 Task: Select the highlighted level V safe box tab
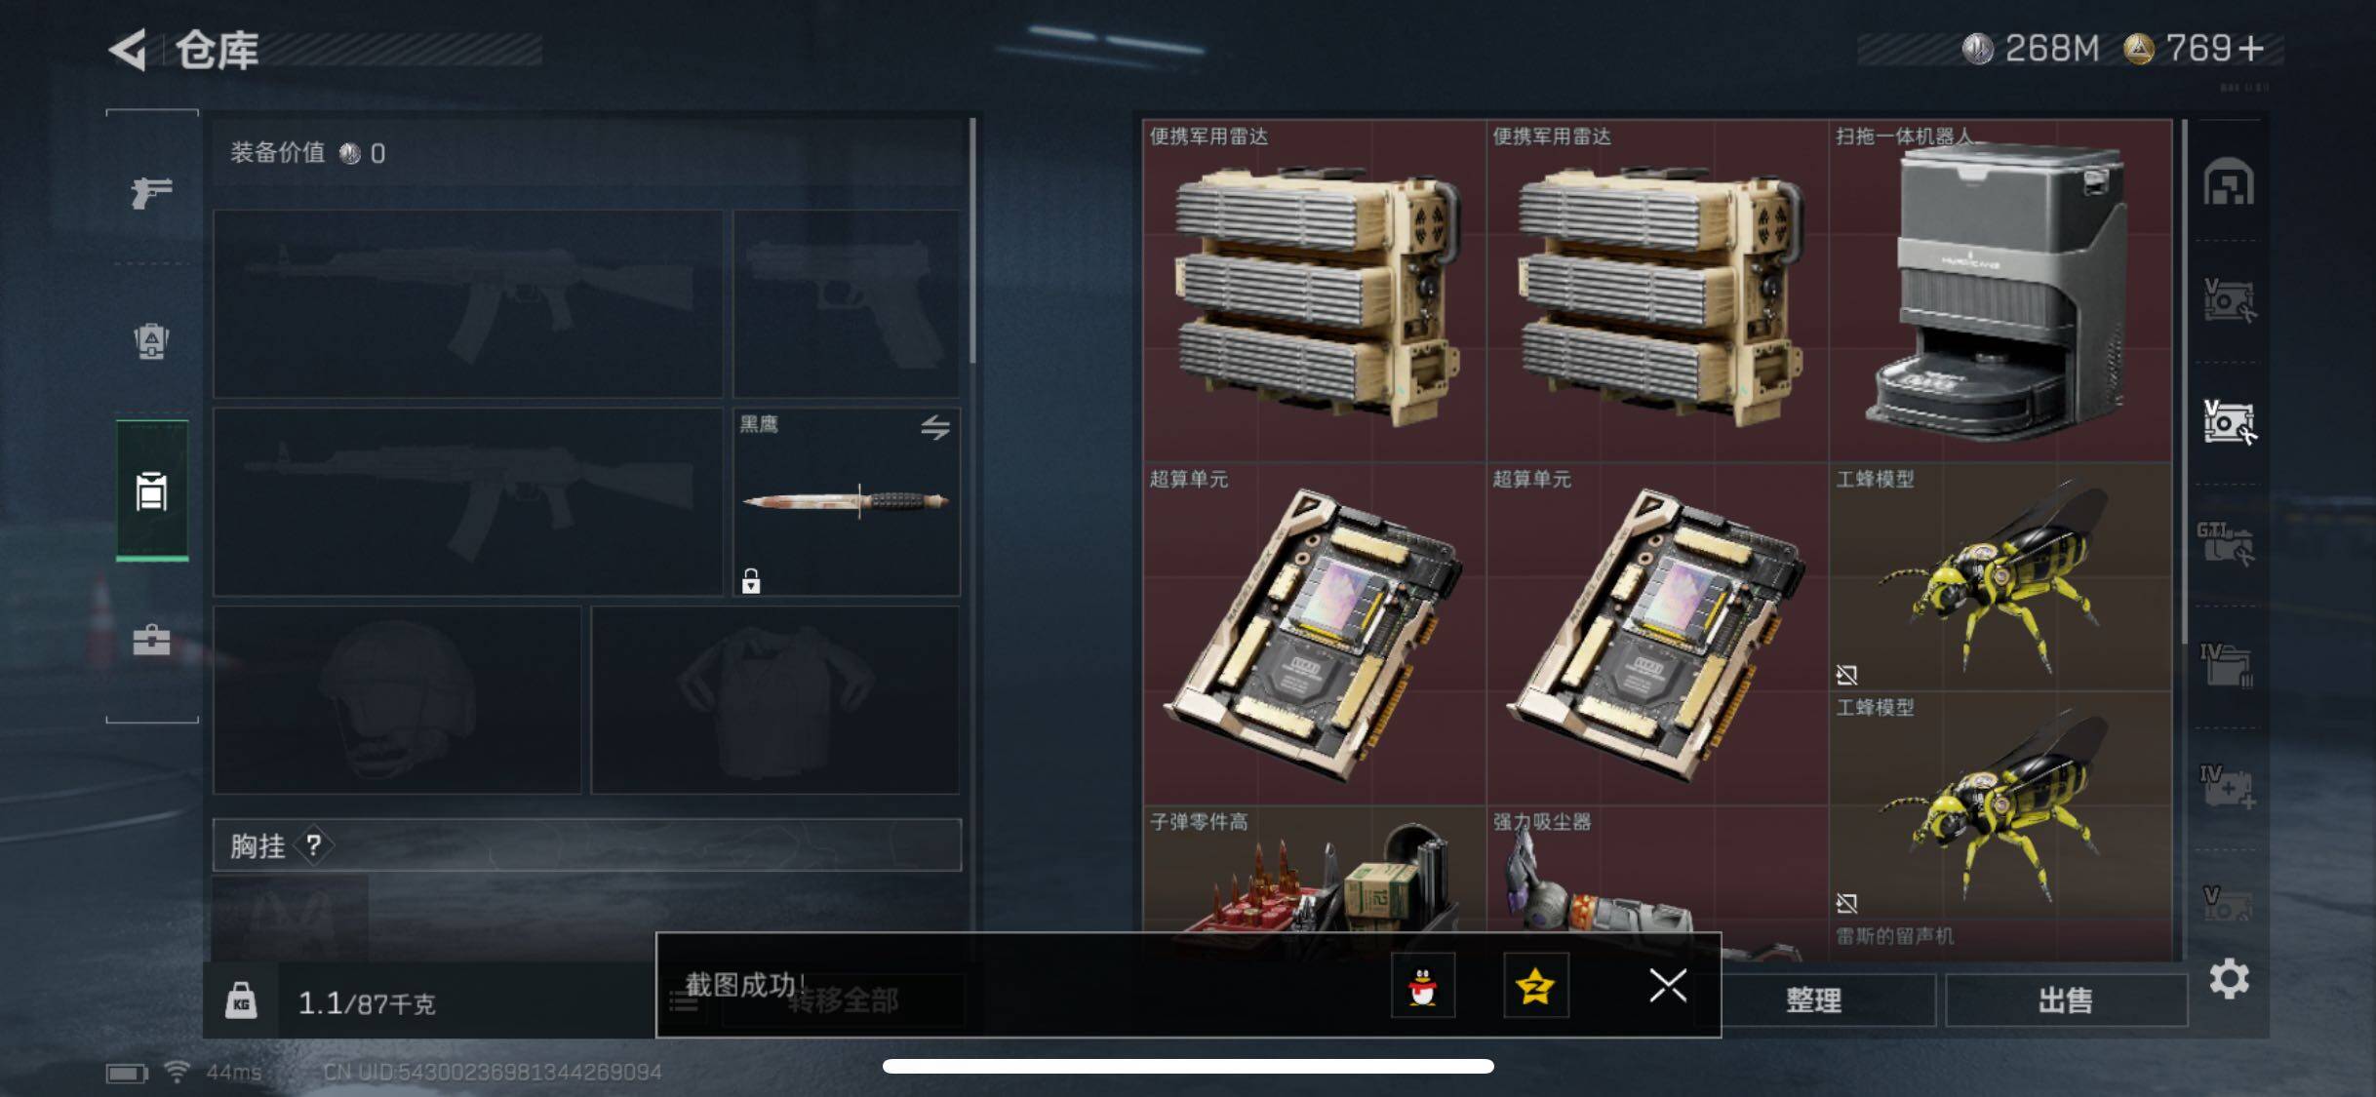[x=2229, y=422]
